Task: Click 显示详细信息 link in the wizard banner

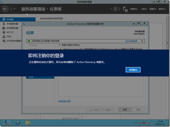Action: click(x=131, y=41)
